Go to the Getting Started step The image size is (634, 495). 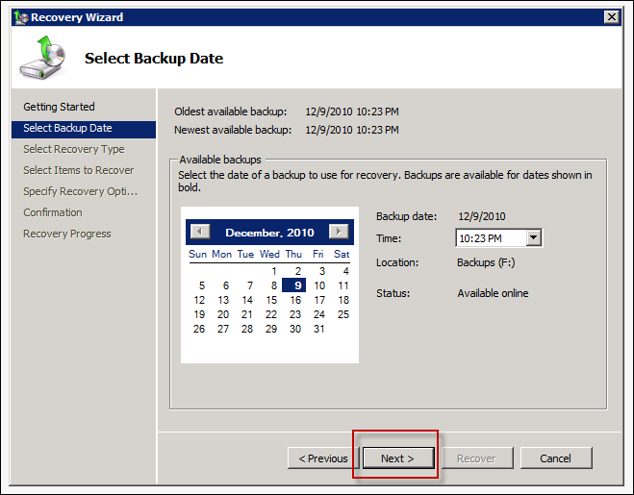tap(59, 107)
